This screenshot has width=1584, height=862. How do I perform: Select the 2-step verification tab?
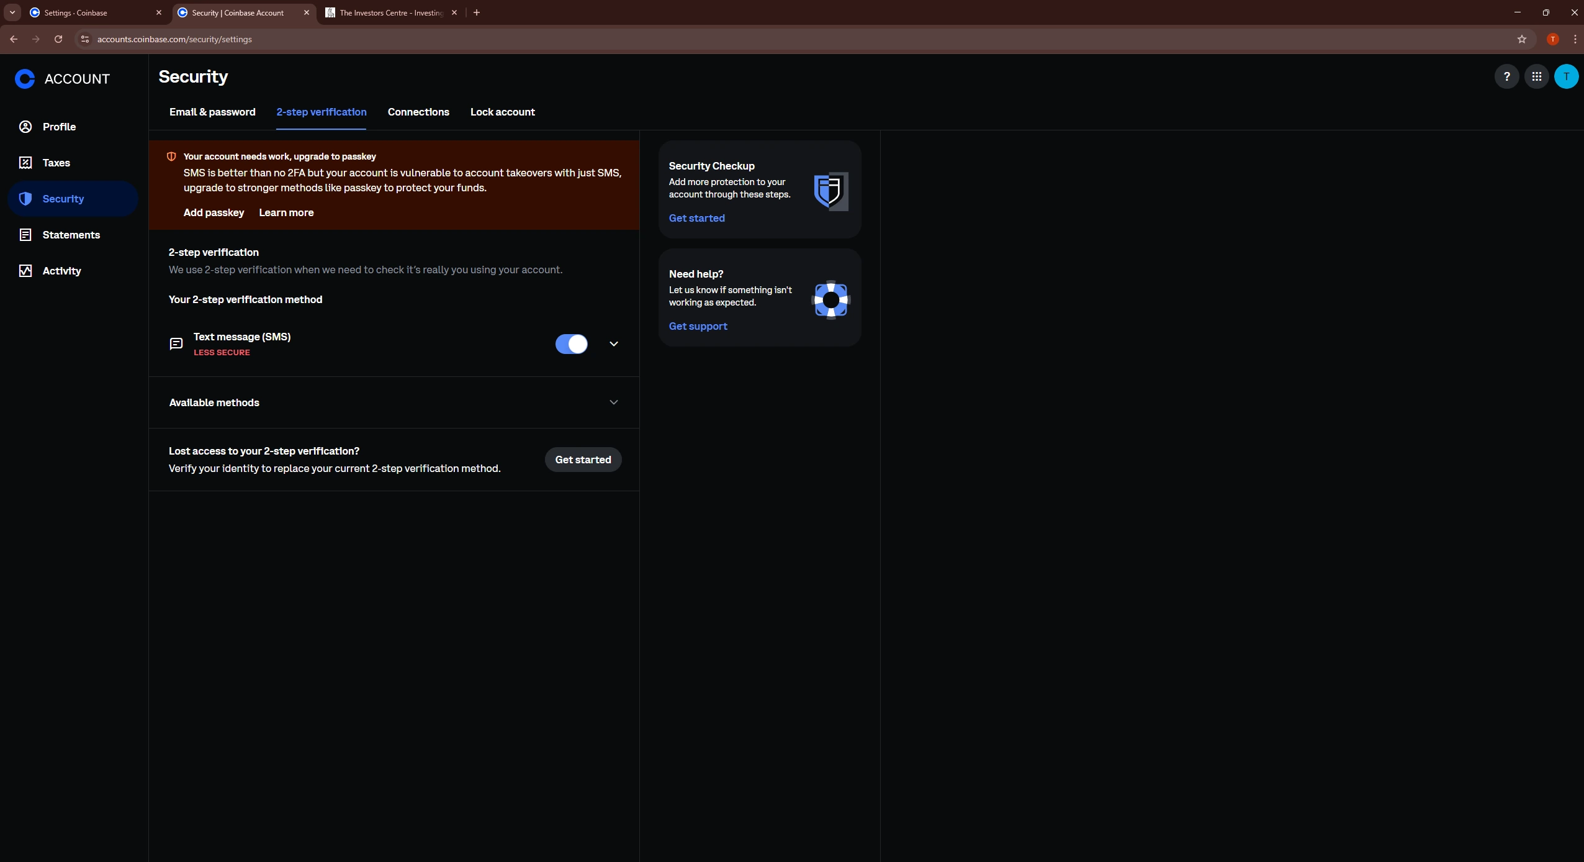[322, 112]
